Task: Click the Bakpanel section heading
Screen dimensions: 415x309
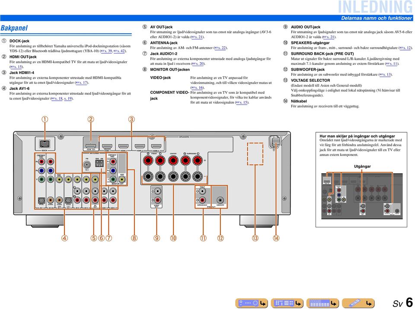Action: point(14,28)
